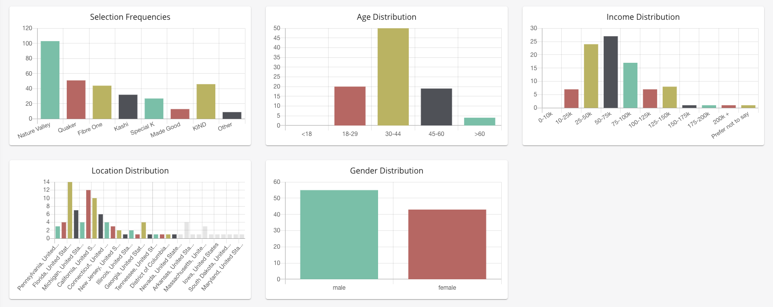Click the Nature Valley bar in Selection Frequencies

pos(50,80)
